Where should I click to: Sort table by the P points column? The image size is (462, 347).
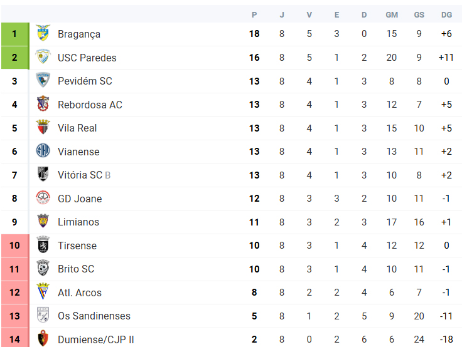coord(254,14)
